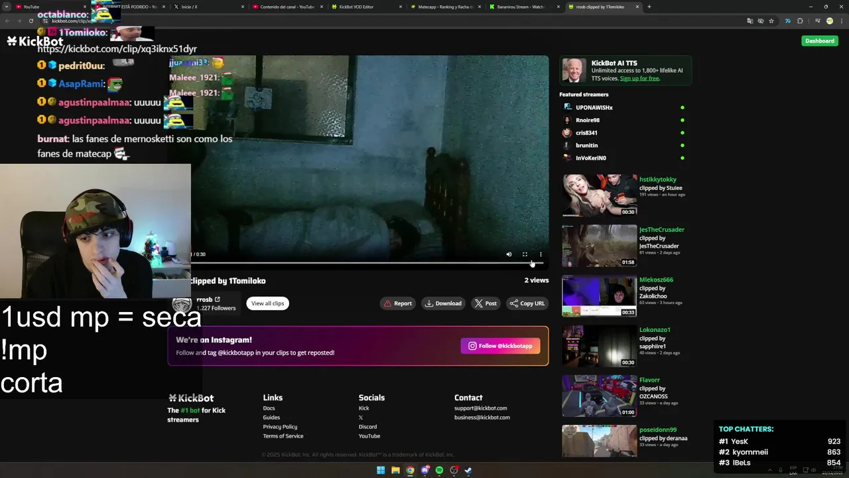Open the Chrome three-dot menu
The height and width of the screenshot is (478, 849).
tap(841, 21)
